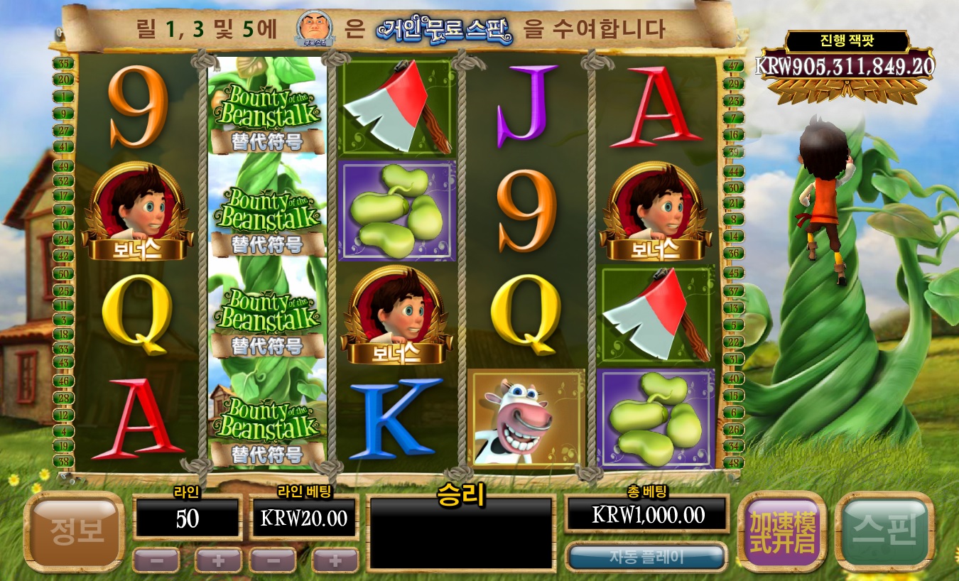Click the green beans symbol on reel three

(x=396, y=210)
